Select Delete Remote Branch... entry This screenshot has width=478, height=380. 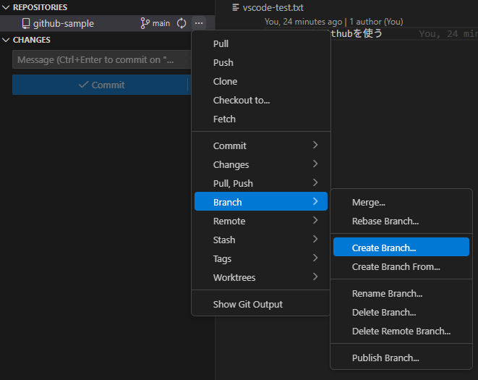401,331
